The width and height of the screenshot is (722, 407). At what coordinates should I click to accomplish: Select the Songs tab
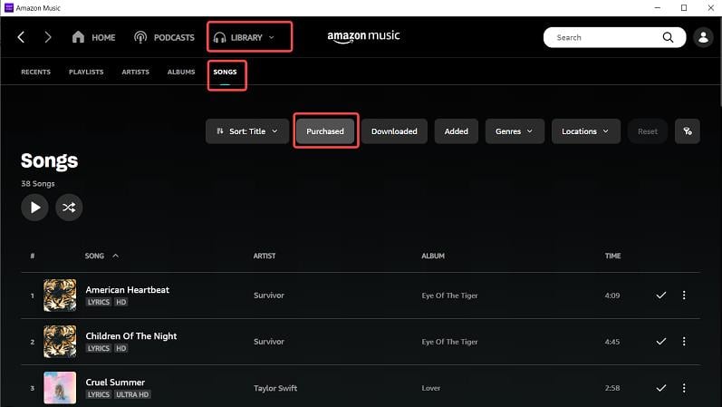pos(225,72)
